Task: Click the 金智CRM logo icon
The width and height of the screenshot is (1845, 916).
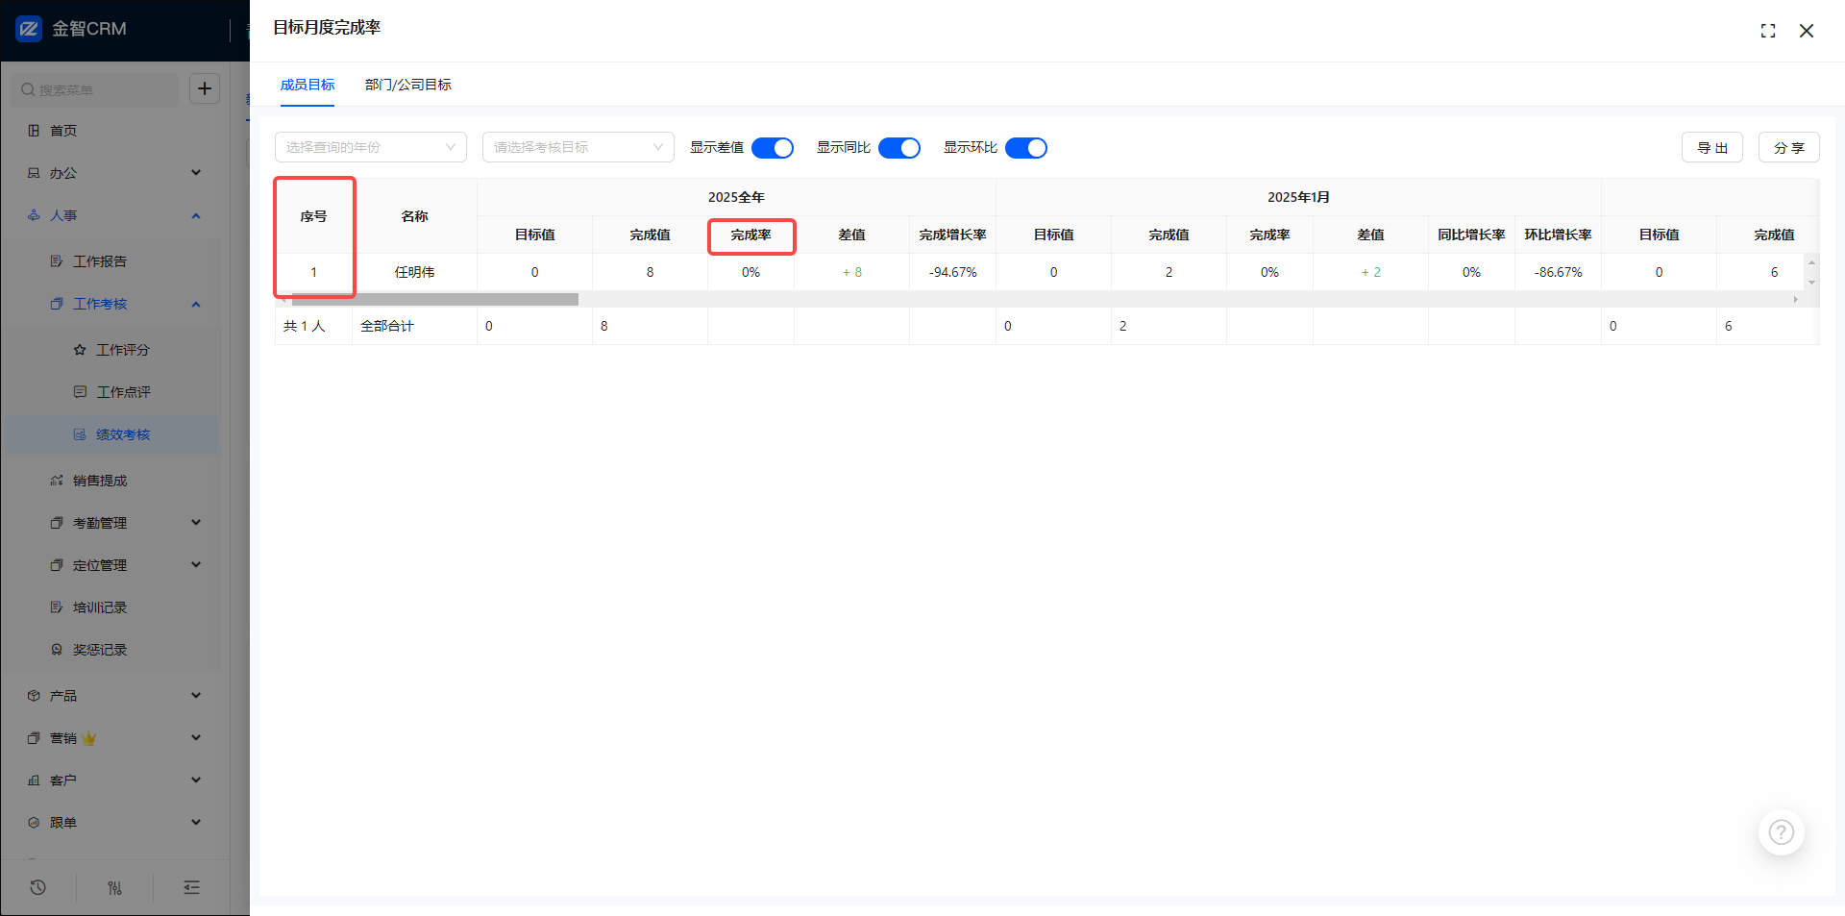Action: (x=29, y=29)
